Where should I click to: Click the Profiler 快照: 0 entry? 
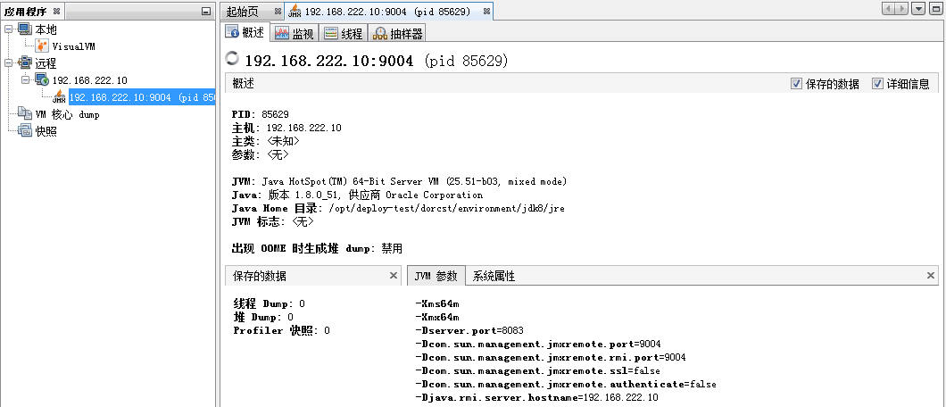pos(282,330)
